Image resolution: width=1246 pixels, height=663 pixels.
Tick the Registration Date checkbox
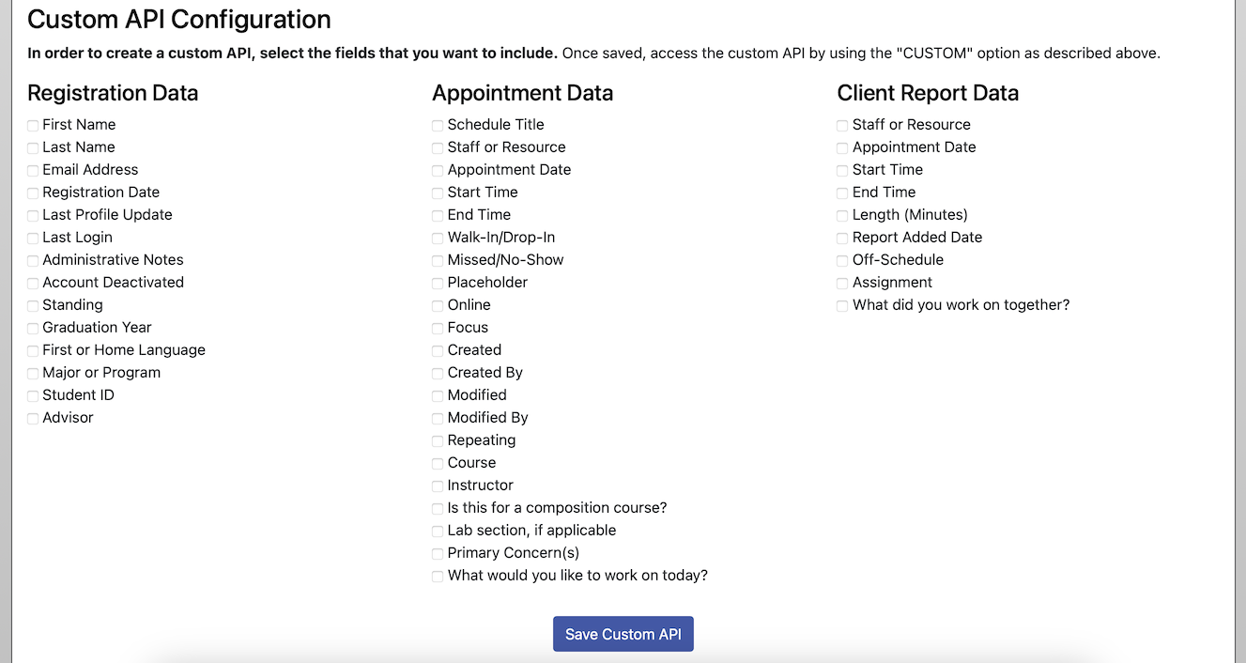click(x=33, y=193)
